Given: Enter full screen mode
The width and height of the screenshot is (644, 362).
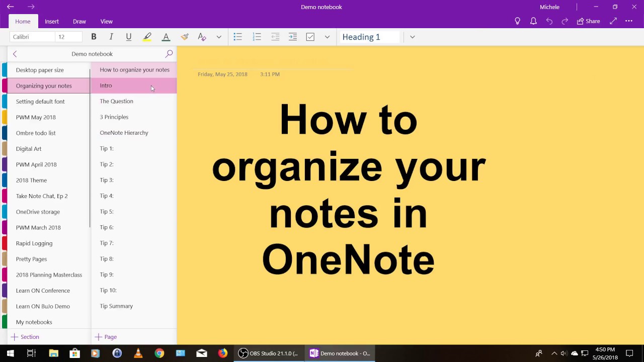Looking at the screenshot, I should coord(613,21).
